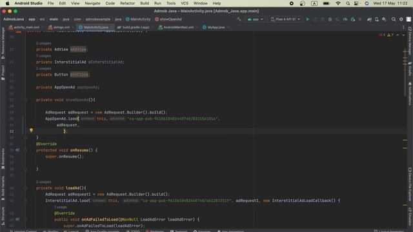Click override gutter icon beside onAdFailedToLoad
The width and height of the screenshot is (413, 232).
coord(17,219)
